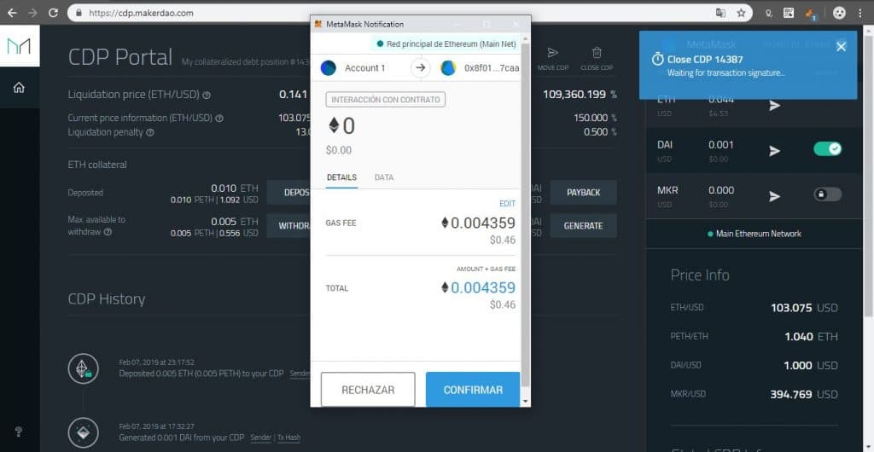Click the MetaMask popup scroll-down arrow
The image size is (874, 452).
526,402
